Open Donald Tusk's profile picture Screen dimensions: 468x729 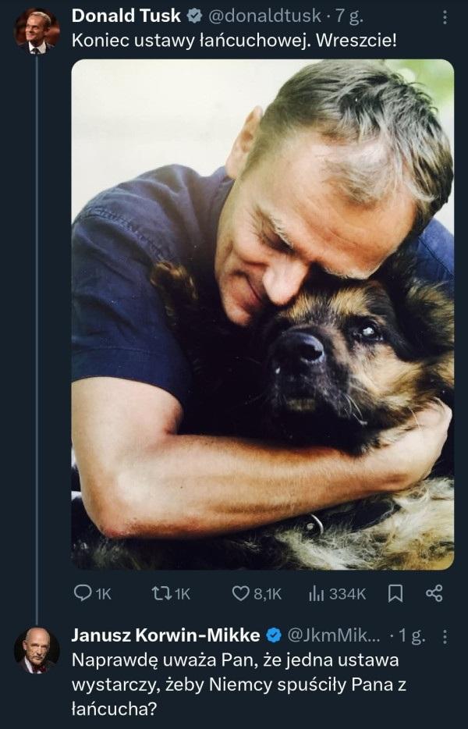coord(37,32)
